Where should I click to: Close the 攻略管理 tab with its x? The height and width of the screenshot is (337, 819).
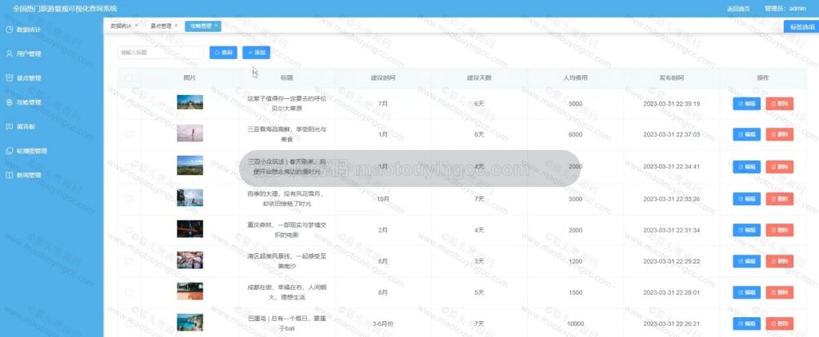[216, 25]
